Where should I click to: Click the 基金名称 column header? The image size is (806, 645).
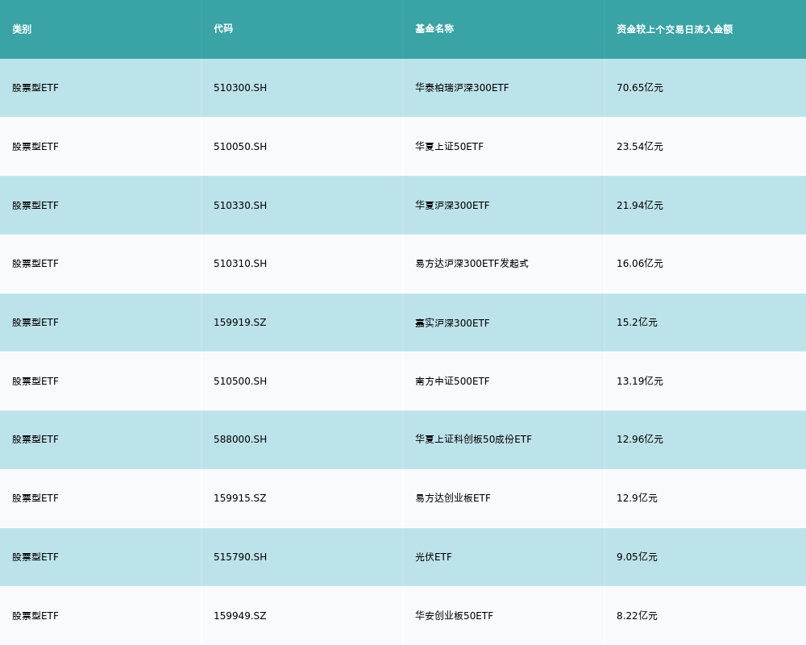[434, 29]
